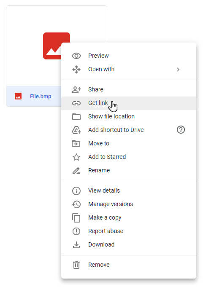Click the Add shortcut to Drive icon

(x=76, y=130)
